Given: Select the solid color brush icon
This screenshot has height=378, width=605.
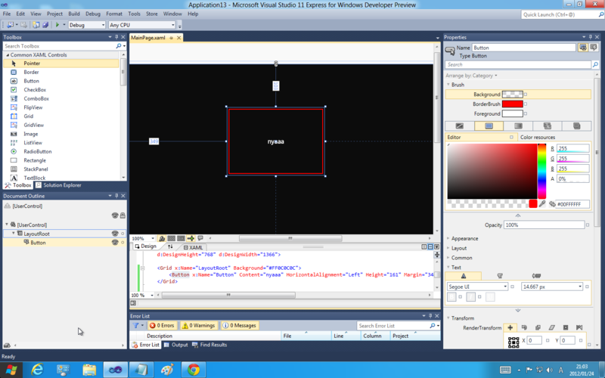Looking at the screenshot, I should (x=489, y=126).
